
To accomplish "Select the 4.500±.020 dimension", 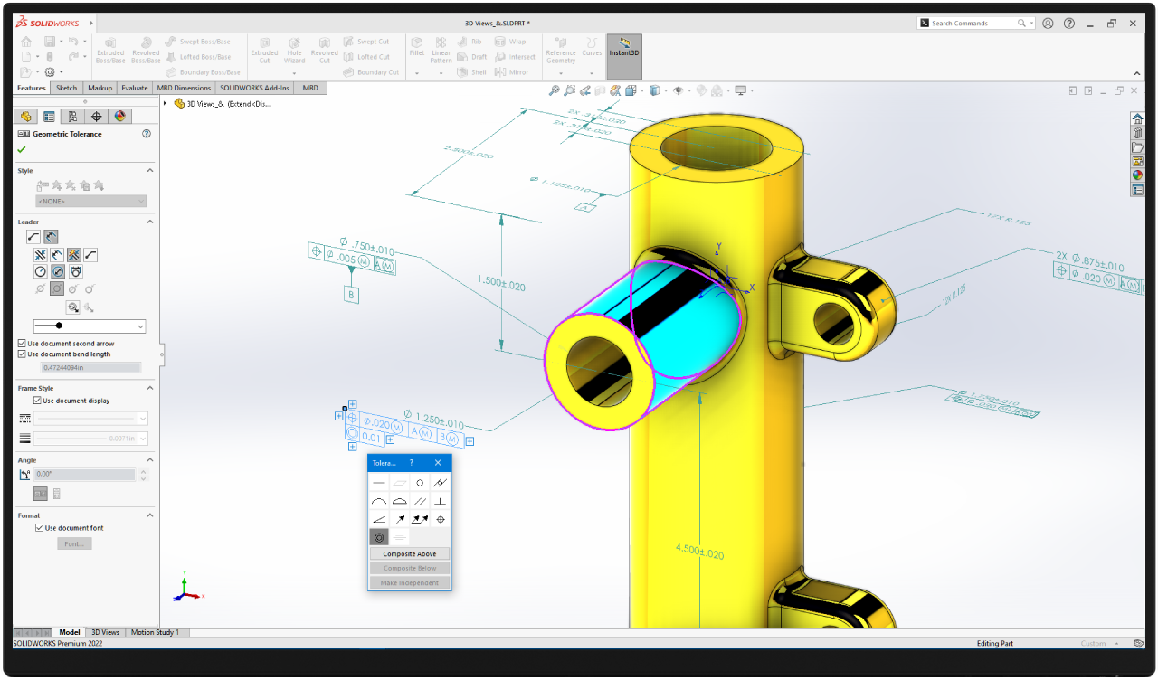I will 699,551.
